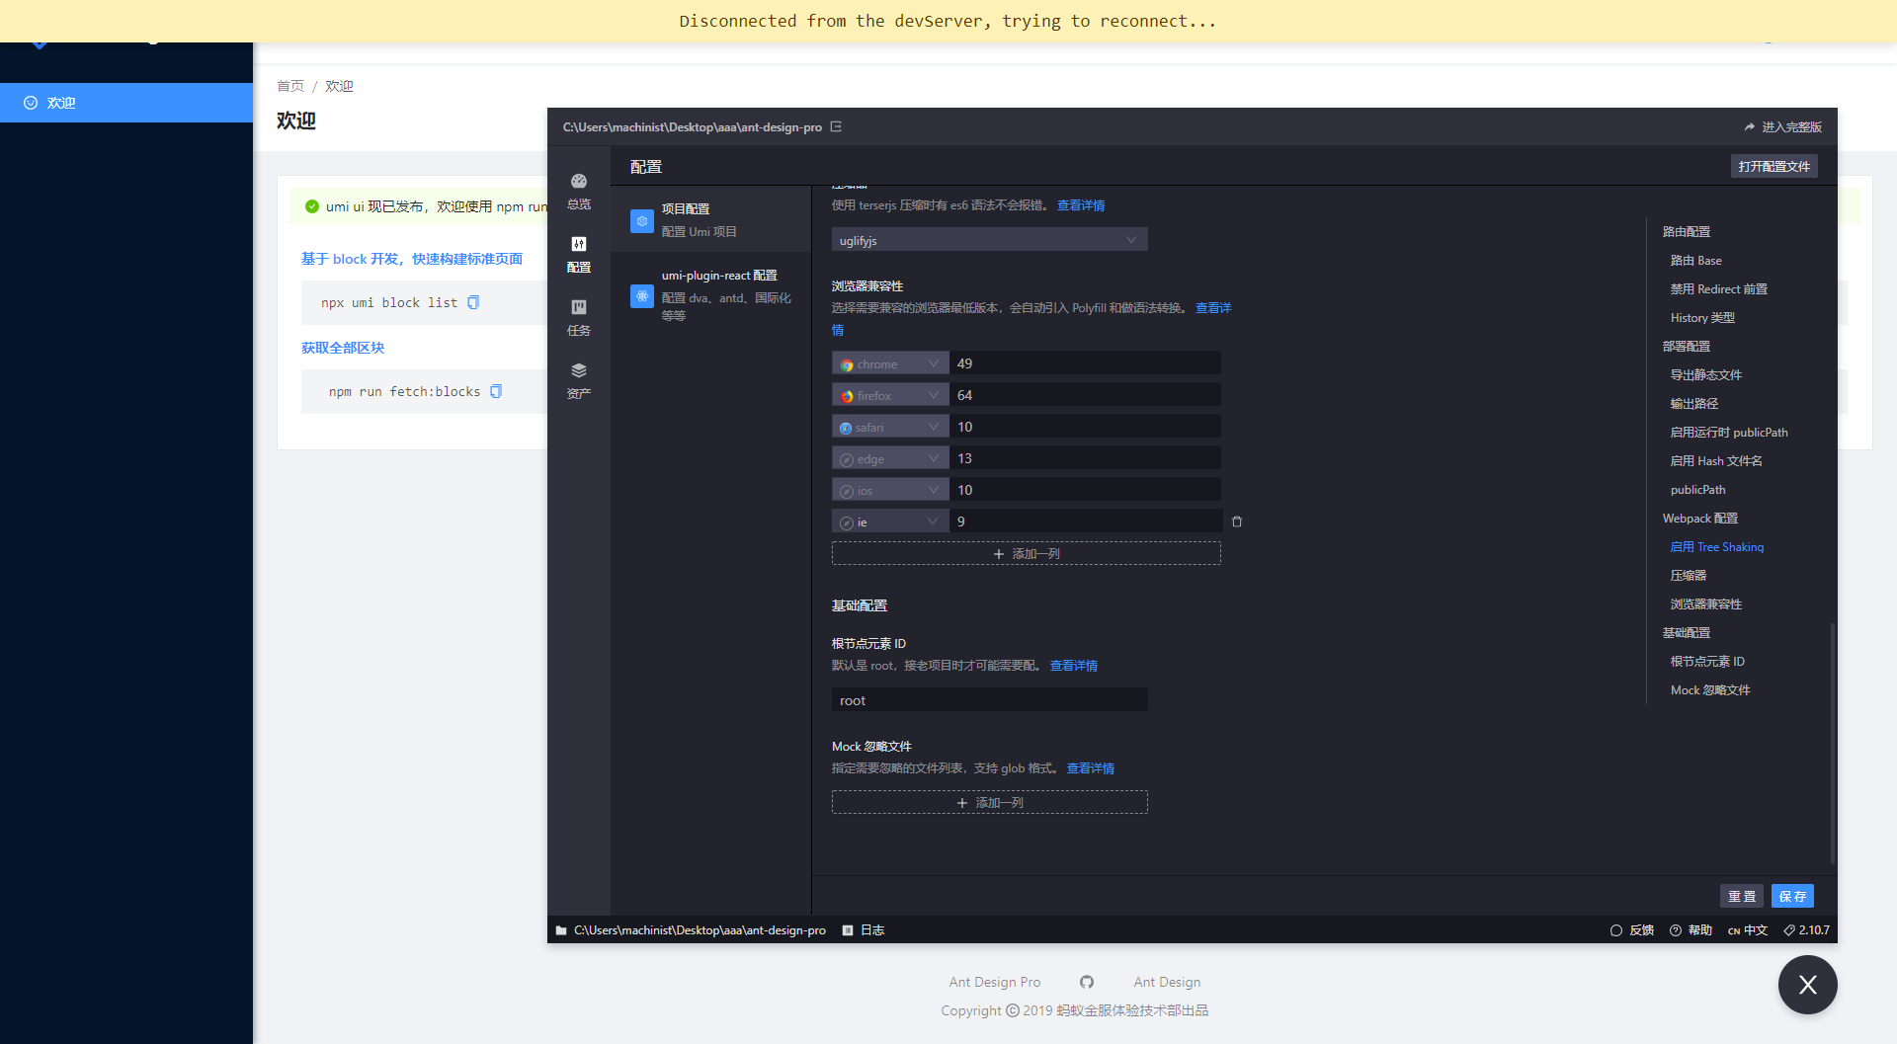Focus the ios version field
Viewport: 1897px width, 1044px height.
(1085, 490)
